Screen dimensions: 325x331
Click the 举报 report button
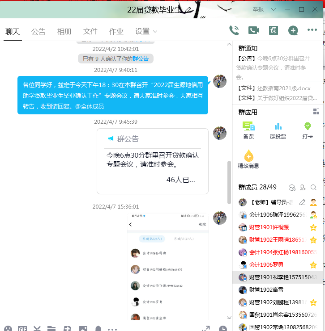258,9
